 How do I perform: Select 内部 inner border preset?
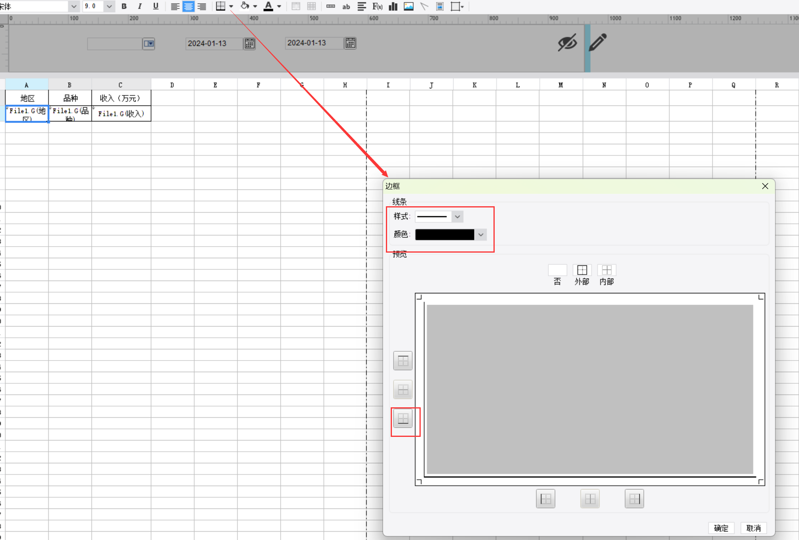[x=607, y=270]
